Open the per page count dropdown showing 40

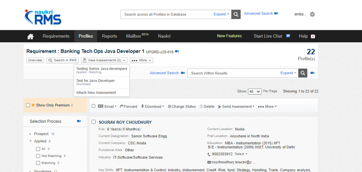coord(255,91)
